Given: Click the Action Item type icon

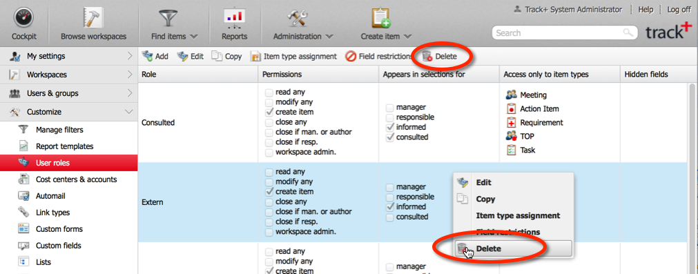Looking at the screenshot, I should [512, 108].
